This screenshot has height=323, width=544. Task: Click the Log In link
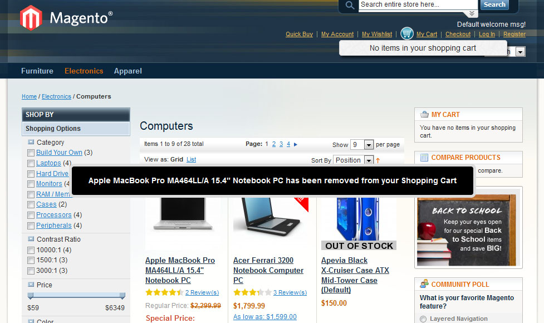pyautogui.click(x=487, y=34)
